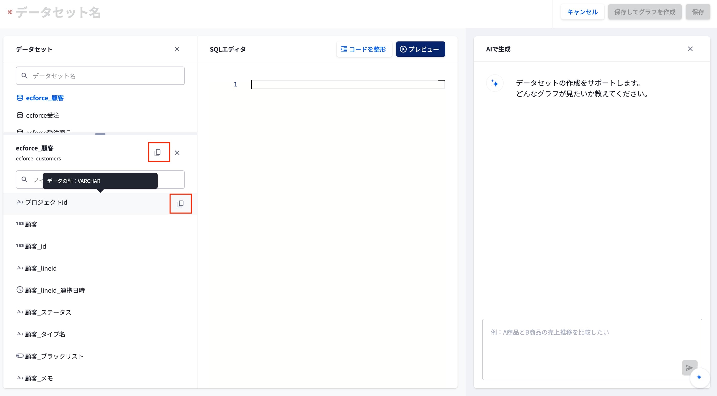Click the floating AI sparkle button
This screenshot has height=396, width=717.
[699, 377]
